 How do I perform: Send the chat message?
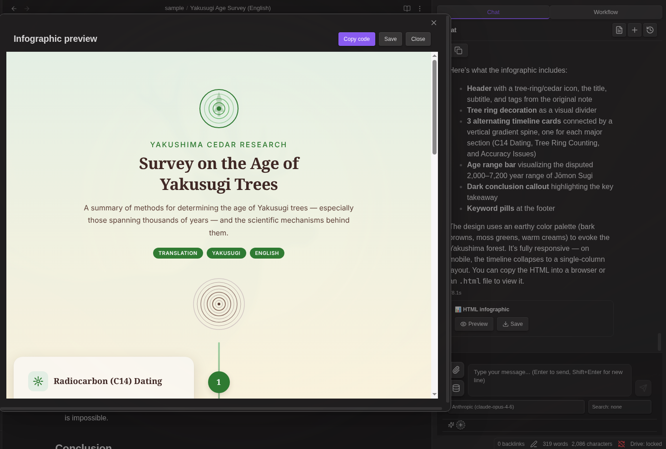(x=643, y=388)
